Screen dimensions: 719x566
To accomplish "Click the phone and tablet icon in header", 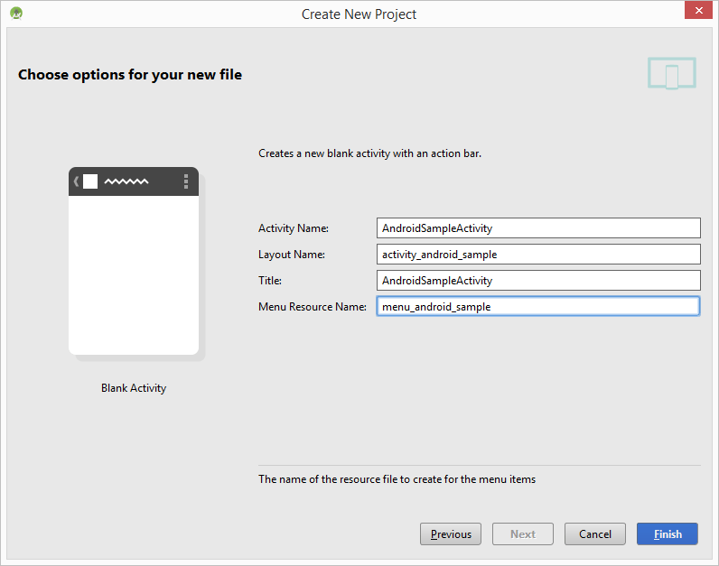I will [x=671, y=74].
